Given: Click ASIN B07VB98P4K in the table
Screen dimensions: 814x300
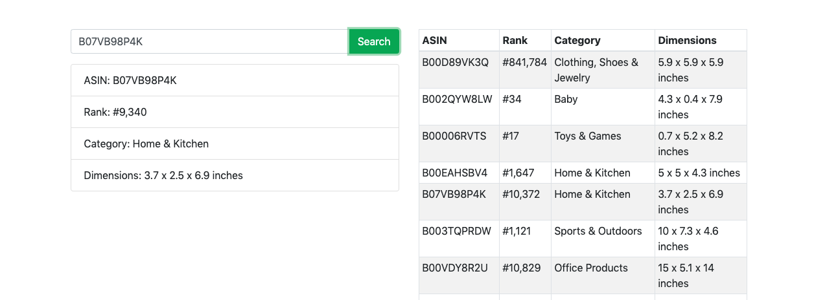Looking at the screenshot, I should (459, 202).
